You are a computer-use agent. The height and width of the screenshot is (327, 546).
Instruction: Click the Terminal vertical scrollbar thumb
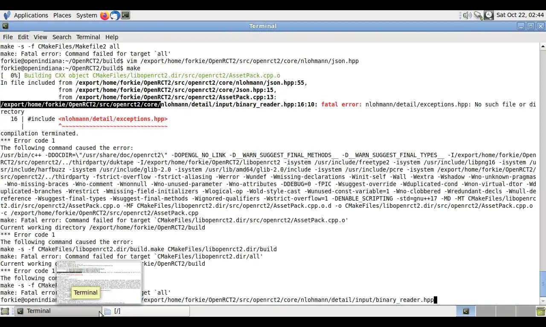(543, 284)
